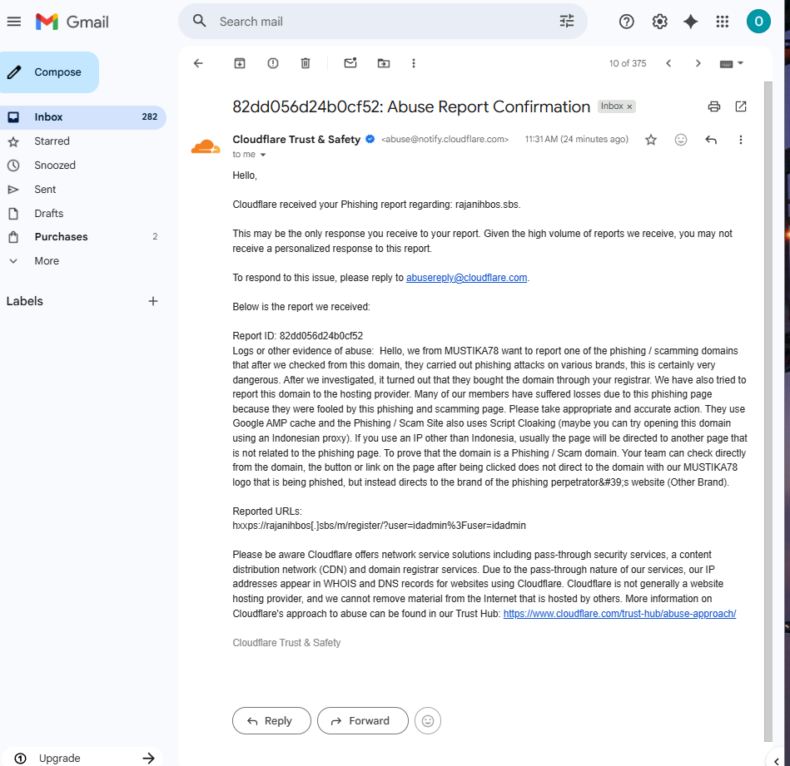Open Settings gear icon
Screen dimensions: 790x766
[659, 22]
